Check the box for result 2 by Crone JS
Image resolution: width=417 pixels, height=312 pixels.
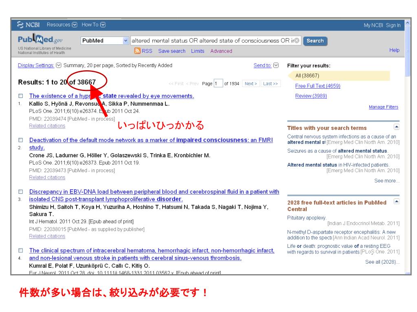pyautogui.click(x=20, y=140)
